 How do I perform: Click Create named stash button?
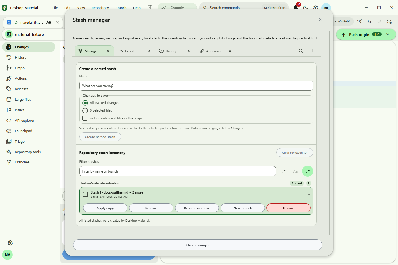[100, 137]
